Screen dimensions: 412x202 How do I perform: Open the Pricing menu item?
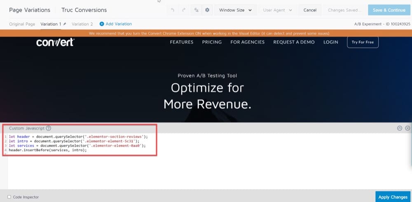click(212, 42)
